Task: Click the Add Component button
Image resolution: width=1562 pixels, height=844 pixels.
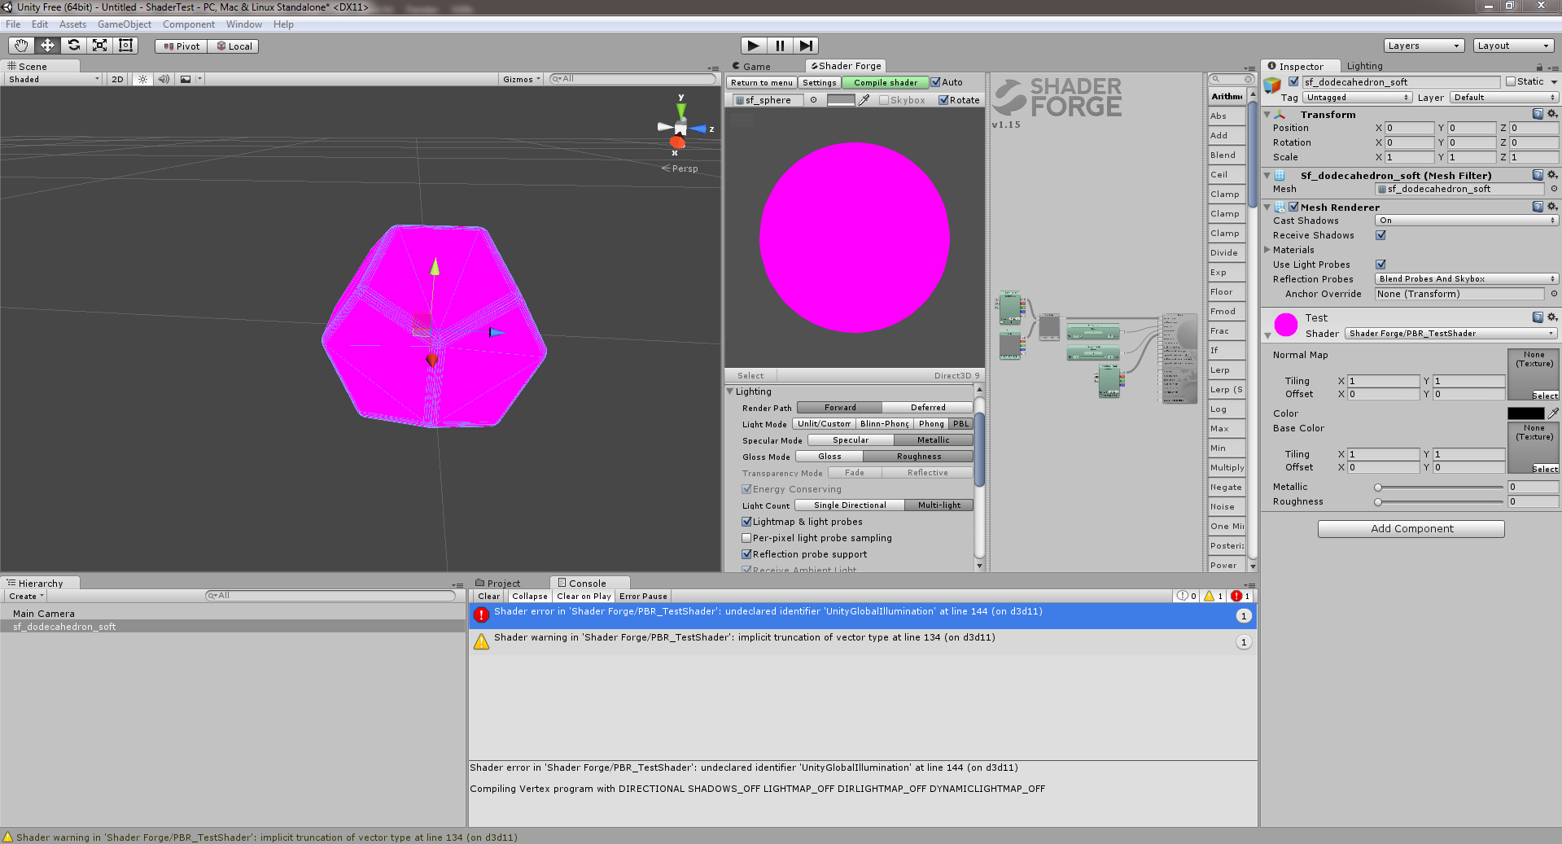Action: [x=1411, y=529]
